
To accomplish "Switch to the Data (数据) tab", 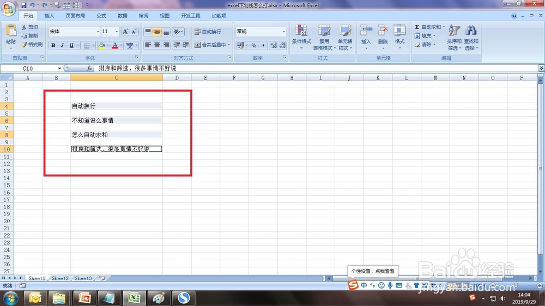I will pyautogui.click(x=122, y=16).
